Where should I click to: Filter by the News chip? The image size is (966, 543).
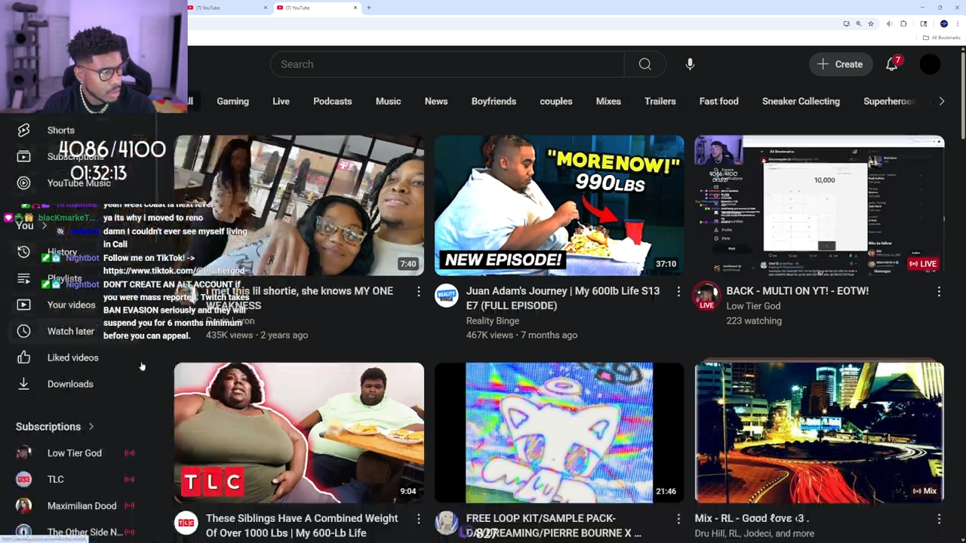click(x=436, y=101)
